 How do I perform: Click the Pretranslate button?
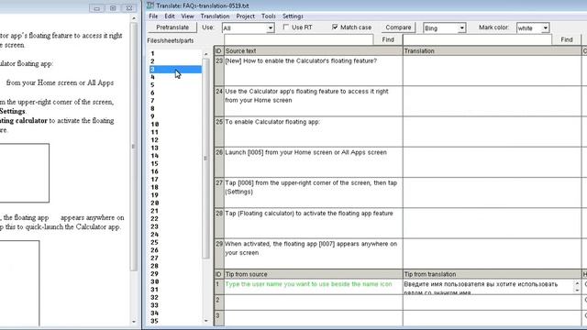tap(172, 27)
